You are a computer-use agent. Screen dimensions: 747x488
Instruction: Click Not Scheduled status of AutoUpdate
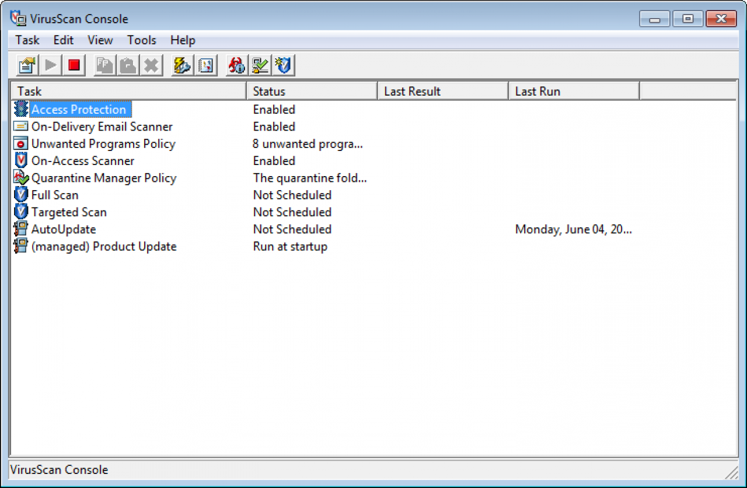click(x=292, y=229)
